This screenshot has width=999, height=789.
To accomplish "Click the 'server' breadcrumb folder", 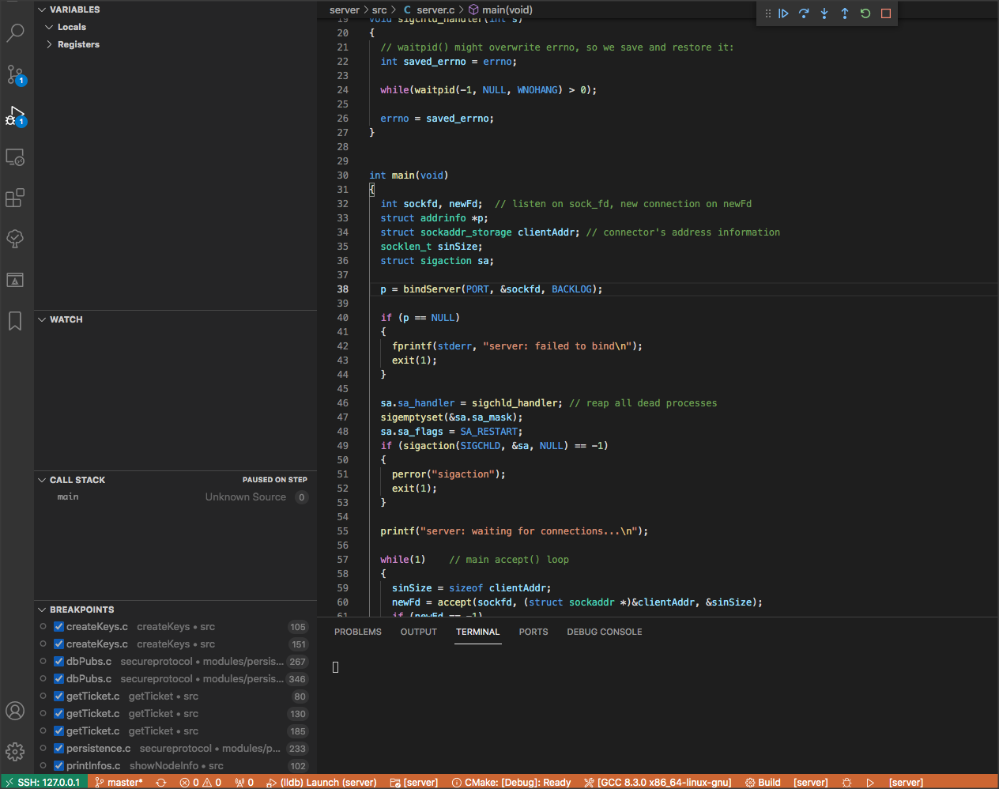I will point(345,10).
